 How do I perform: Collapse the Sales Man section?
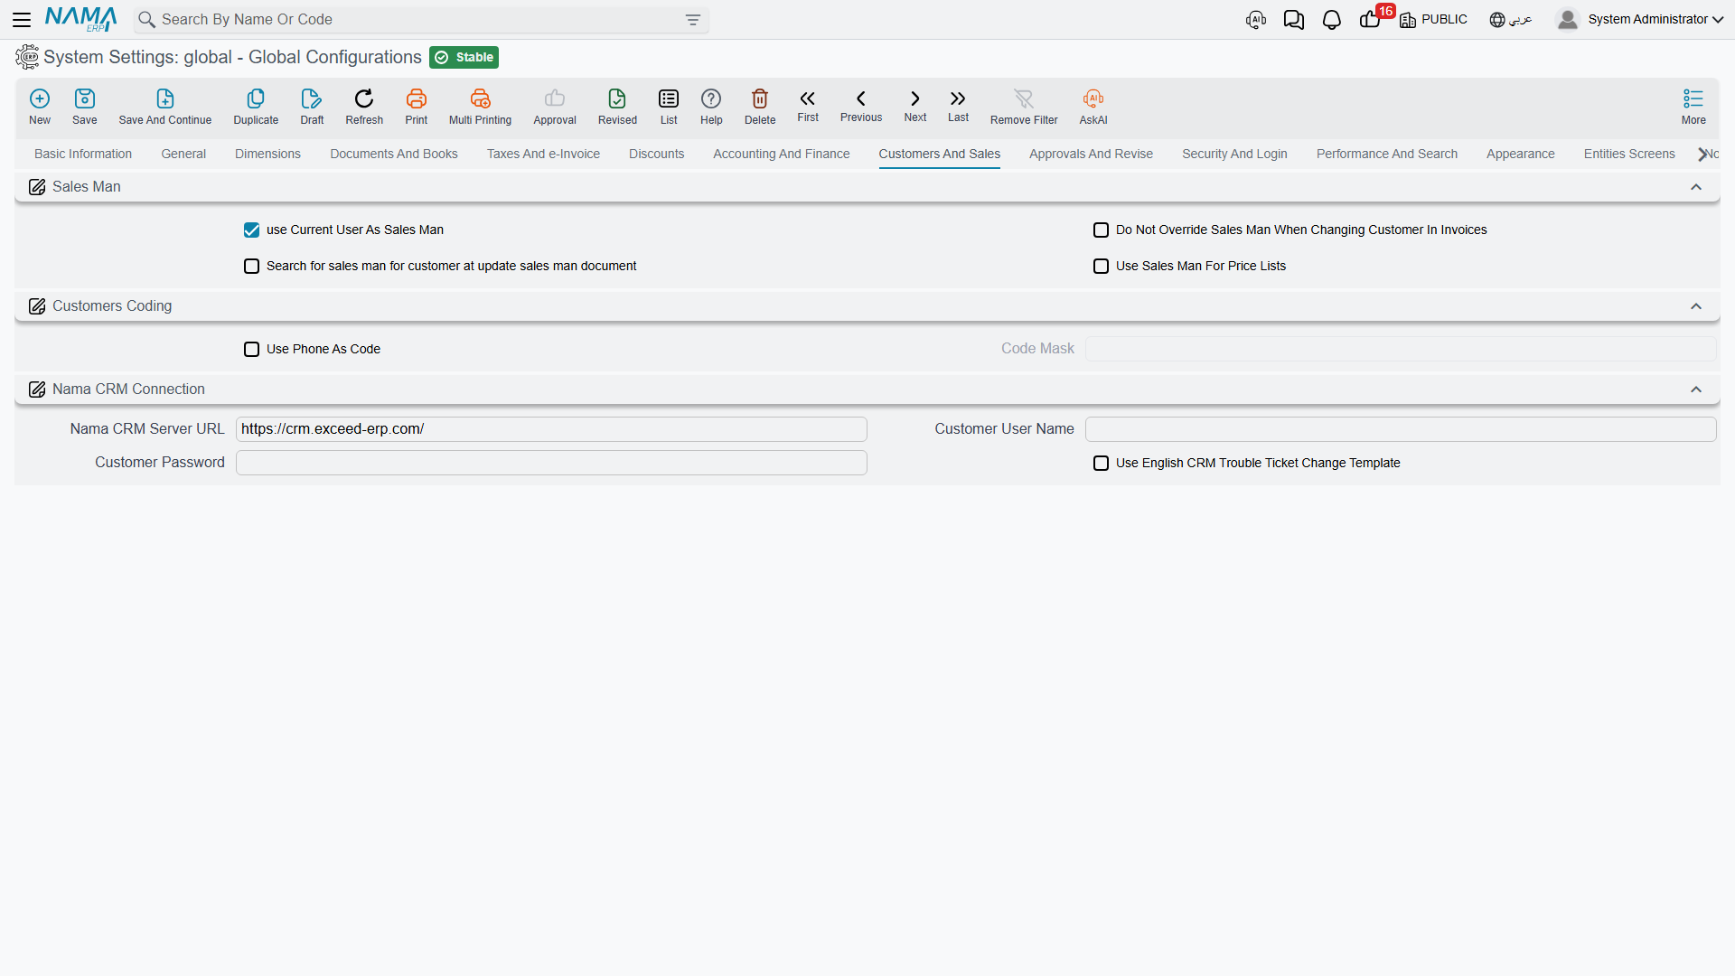click(1696, 187)
